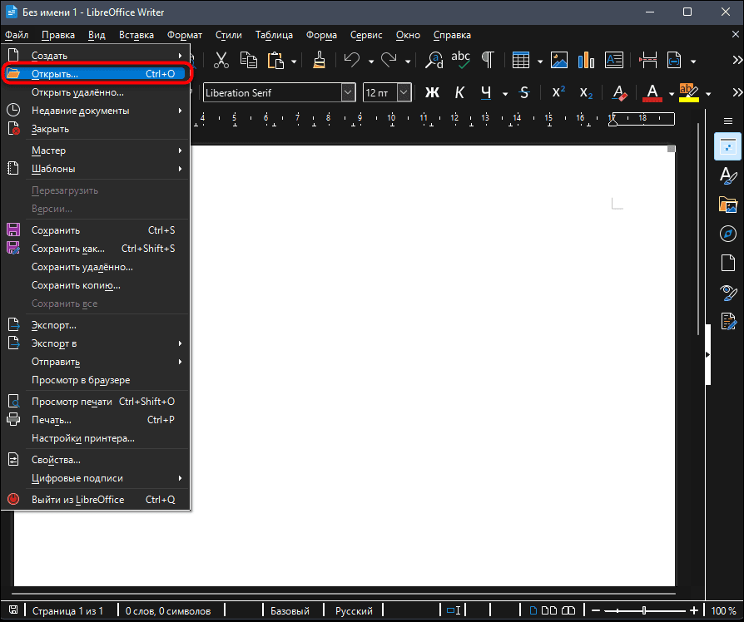Open the Liberation Serif font dropdown

coord(346,92)
